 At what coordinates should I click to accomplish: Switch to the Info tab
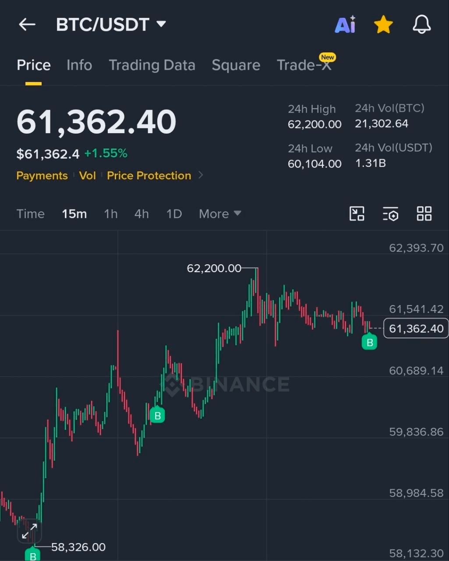pyautogui.click(x=79, y=65)
